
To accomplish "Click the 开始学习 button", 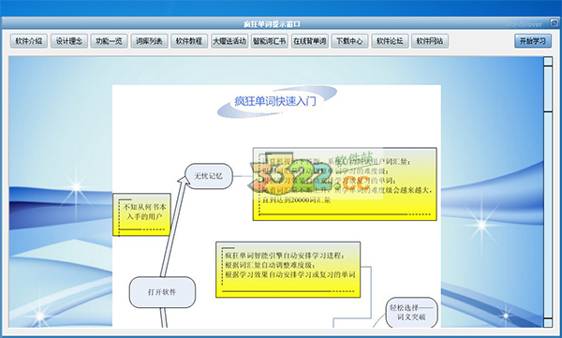I will tap(533, 41).
